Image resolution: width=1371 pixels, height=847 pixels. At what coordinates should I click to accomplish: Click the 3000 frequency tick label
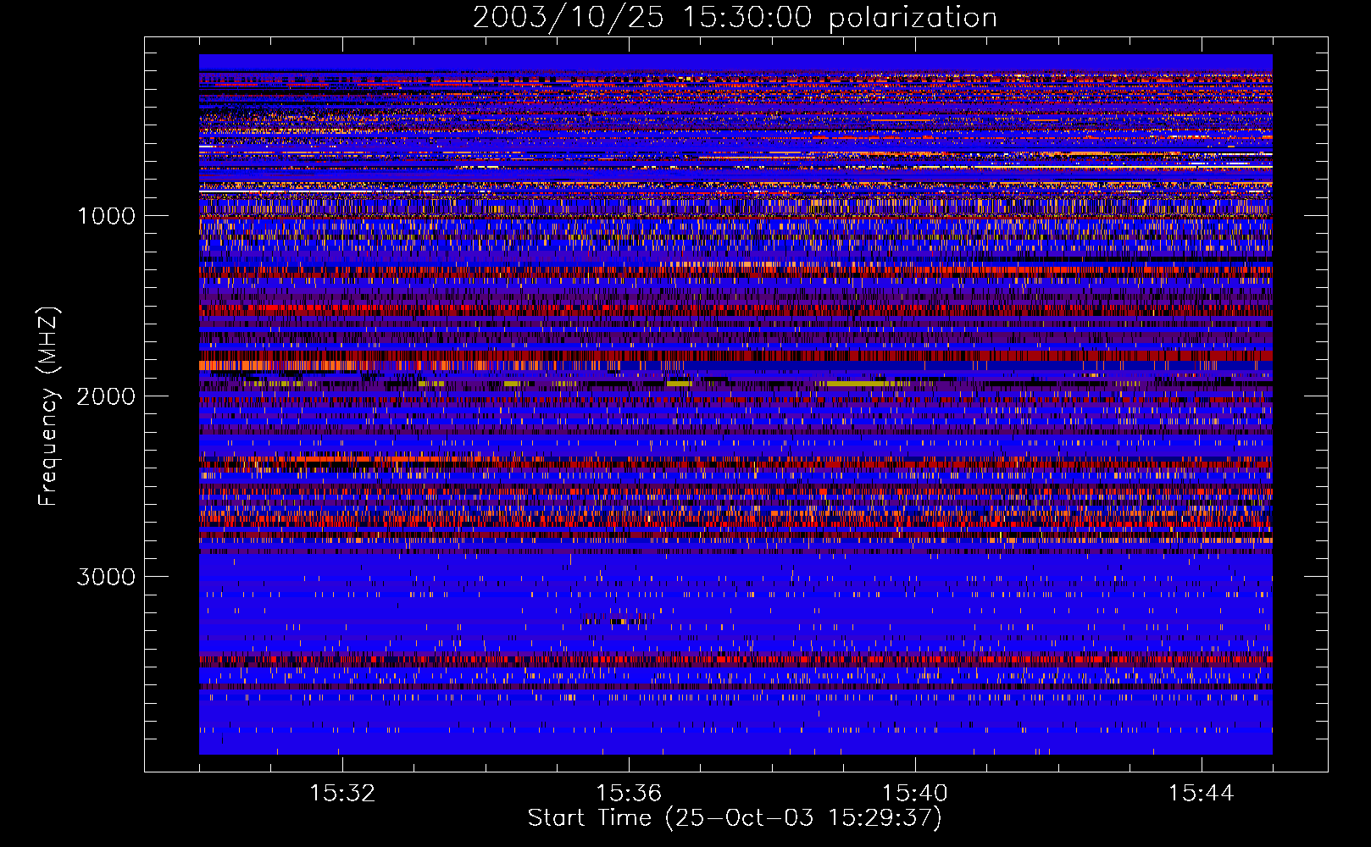[x=106, y=577]
